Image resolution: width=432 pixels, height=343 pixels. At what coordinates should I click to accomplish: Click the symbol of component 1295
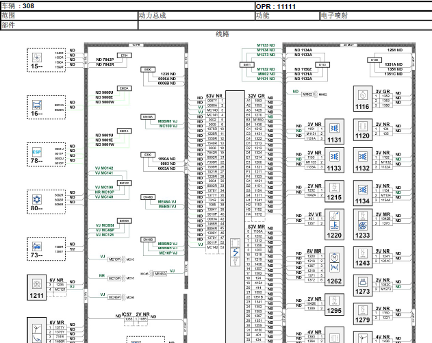coord(335,301)
